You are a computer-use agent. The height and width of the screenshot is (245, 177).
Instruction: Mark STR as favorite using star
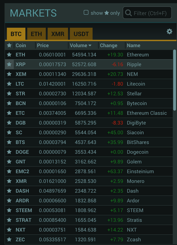(x=9, y=93)
